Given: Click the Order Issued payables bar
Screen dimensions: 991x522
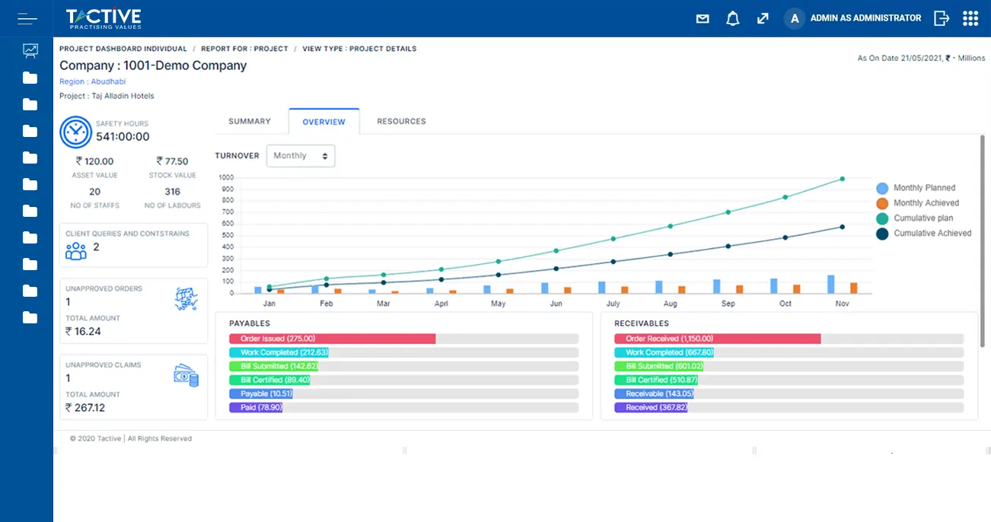Looking at the screenshot, I should point(332,339).
